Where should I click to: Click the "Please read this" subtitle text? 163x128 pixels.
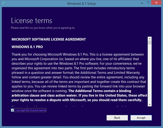[x=43, y=28]
